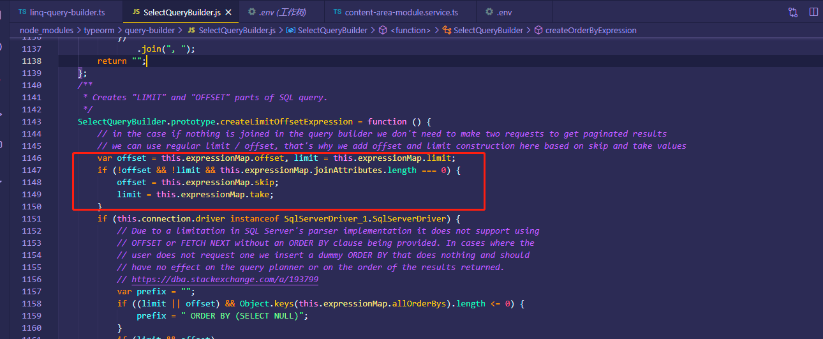
Task: Open the node_modules breadcrumb
Action: [x=47, y=30]
